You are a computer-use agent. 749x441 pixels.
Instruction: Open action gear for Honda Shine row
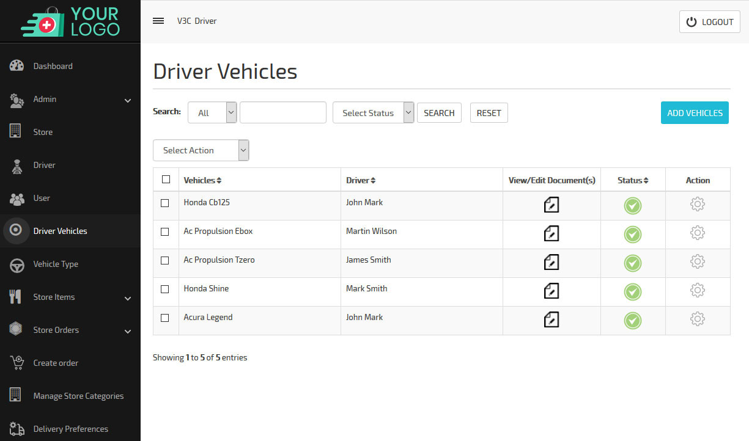[697, 290]
